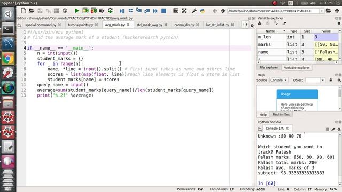Click the @ symbol finder icon
Screen dimensions: 342x192
click(x=65, y=11)
